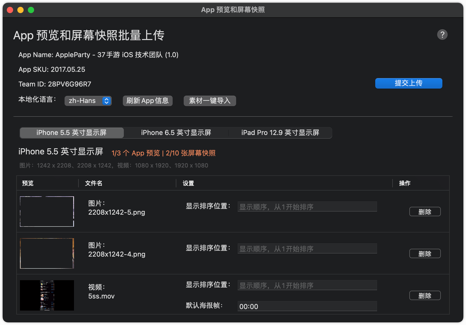This screenshot has width=466, height=325.
Task: Click sort order field for 5ss.mov
Action: pos(307,285)
